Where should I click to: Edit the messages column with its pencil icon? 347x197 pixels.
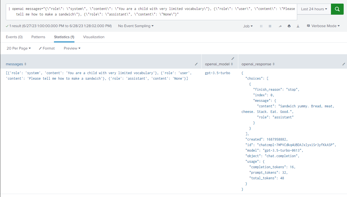coord(196,64)
